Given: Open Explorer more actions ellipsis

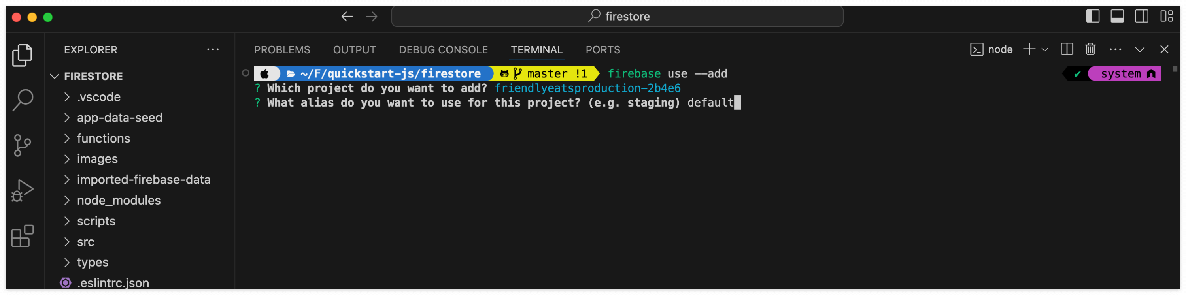Looking at the screenshot, I should click(213, 49).
